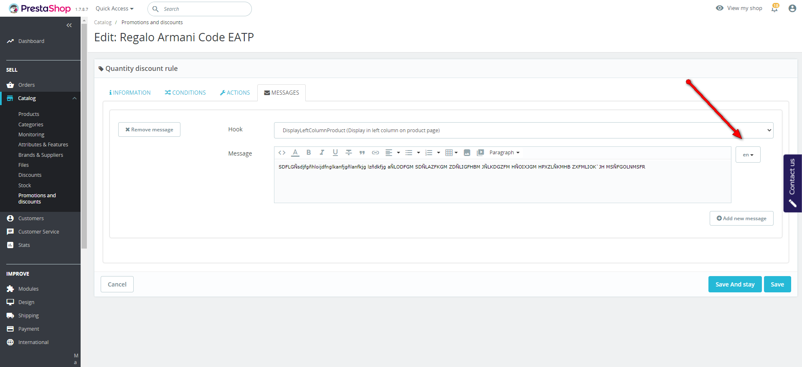Open View my shop link
Viewport: 802px width, 367px height.
(739, 8)
